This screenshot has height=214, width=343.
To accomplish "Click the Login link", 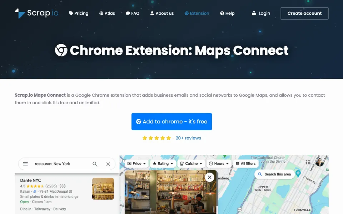I will pyautogui.click(x=261, y=13).
